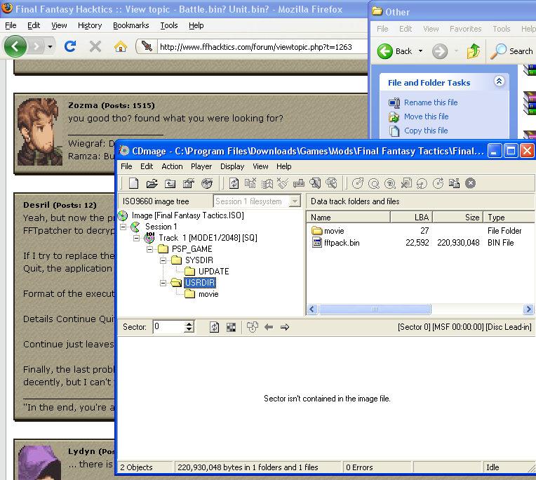Sort the list by the Size column header
This screenshot has width=536, height=480.
tap(458, 218)
